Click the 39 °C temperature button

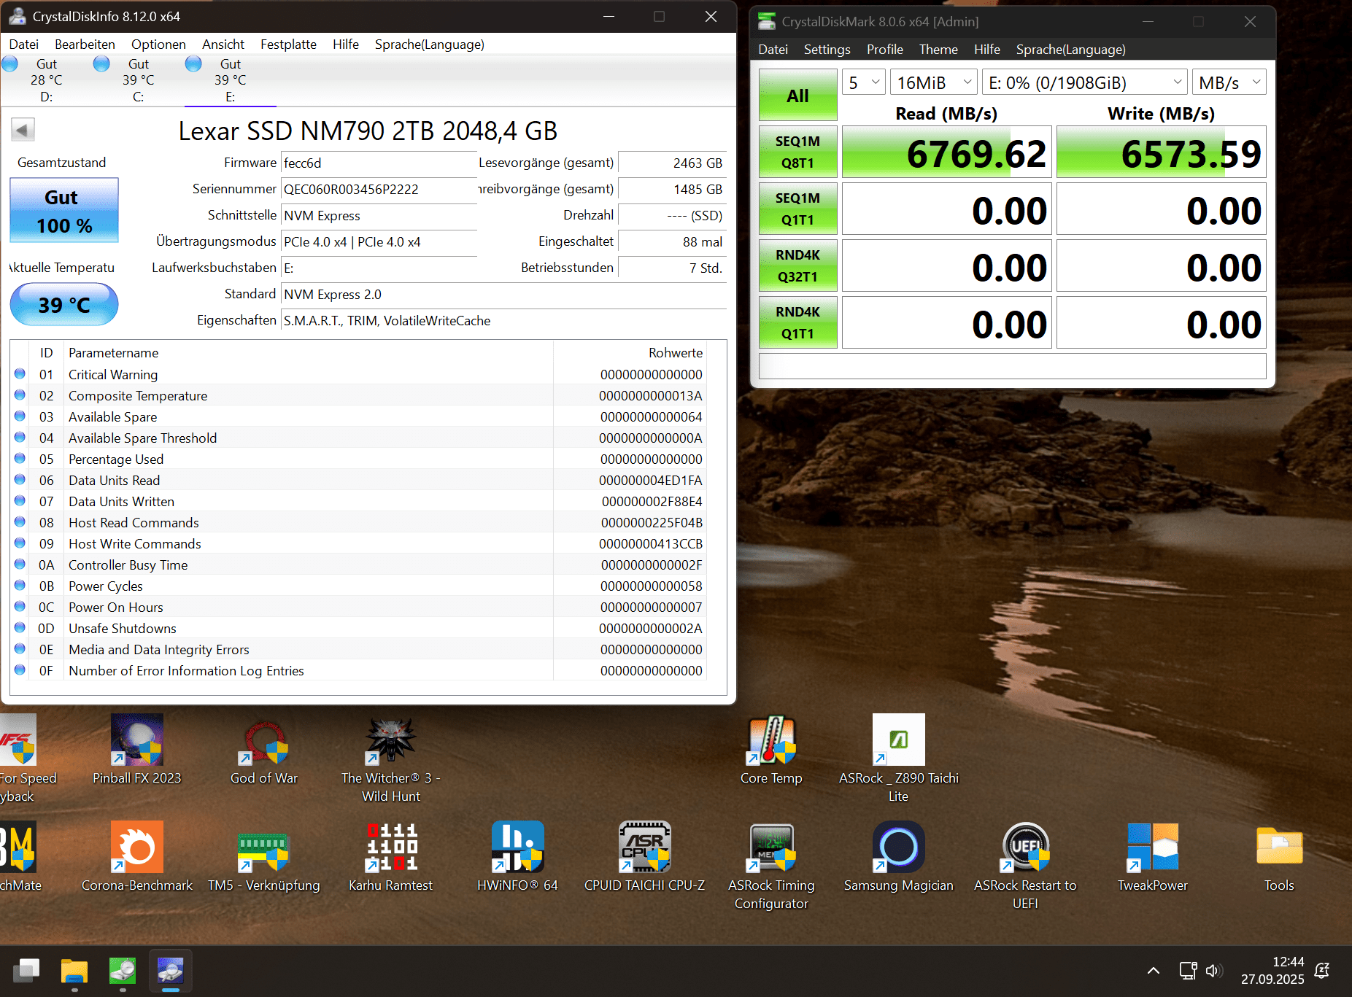click(x=64, y=304)
